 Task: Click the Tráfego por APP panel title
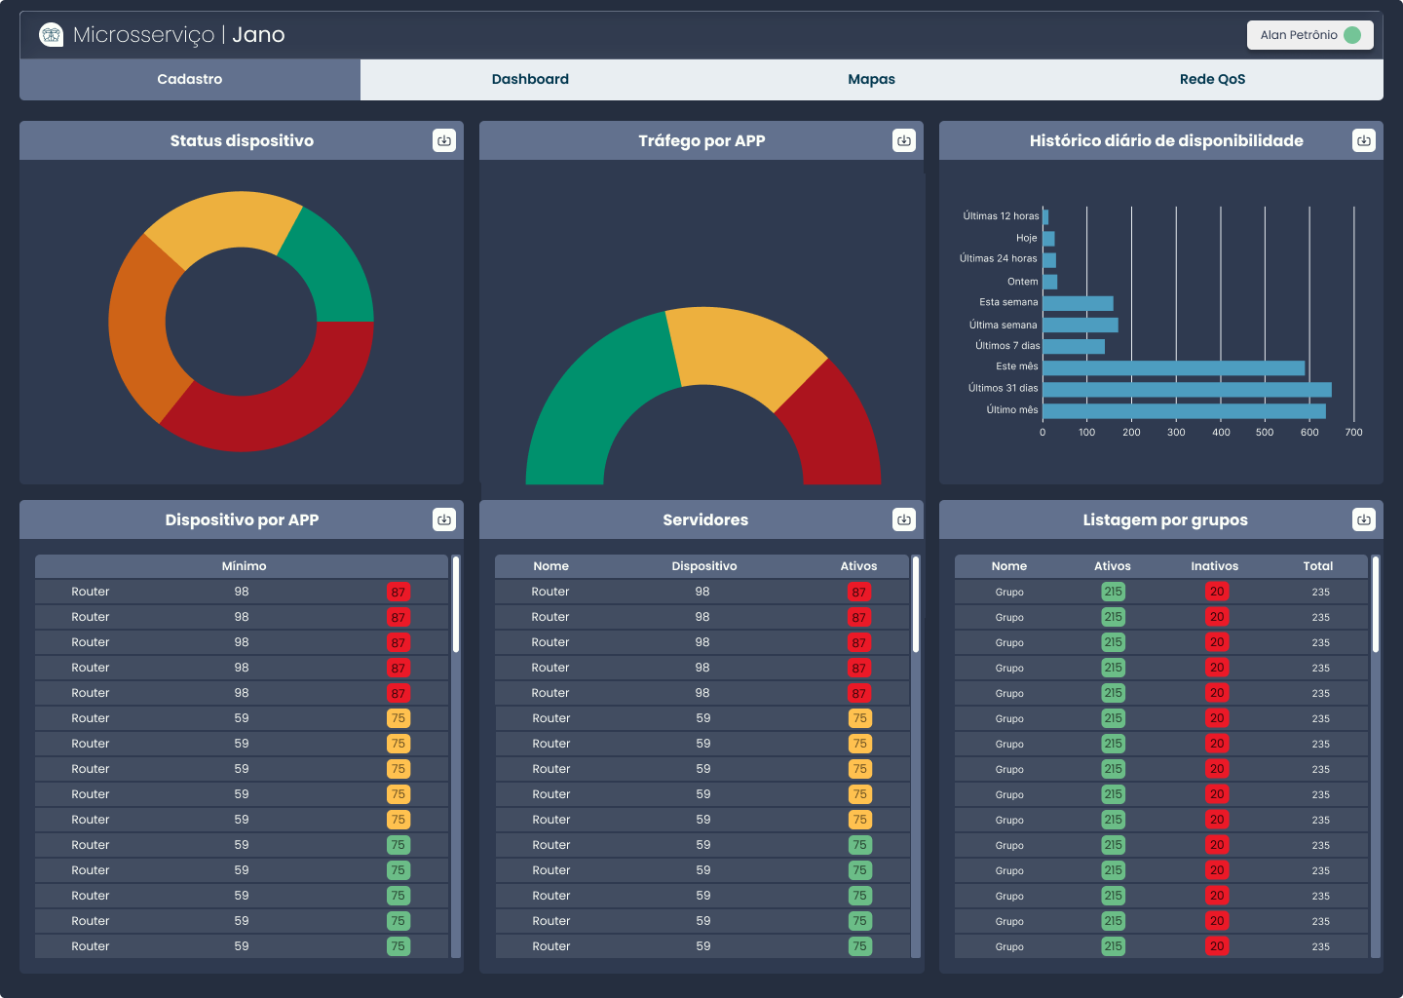click(701, 140)
